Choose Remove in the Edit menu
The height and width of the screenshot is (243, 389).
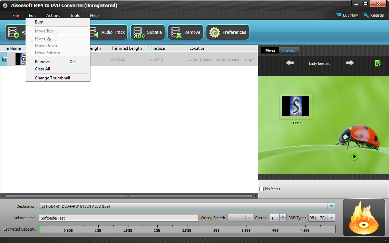[58, 62]
